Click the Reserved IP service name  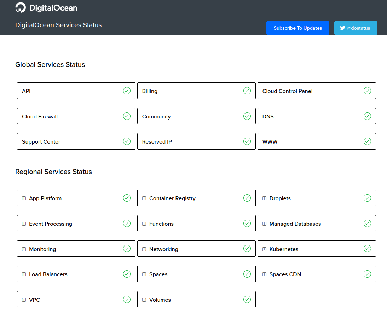(157, 141)
